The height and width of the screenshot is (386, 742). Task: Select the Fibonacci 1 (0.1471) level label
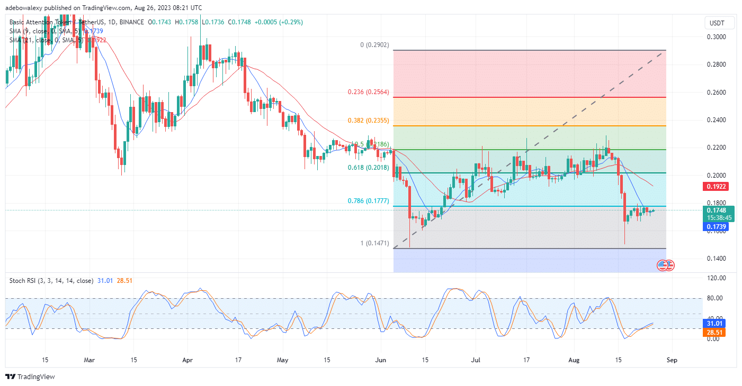(374, 243)
